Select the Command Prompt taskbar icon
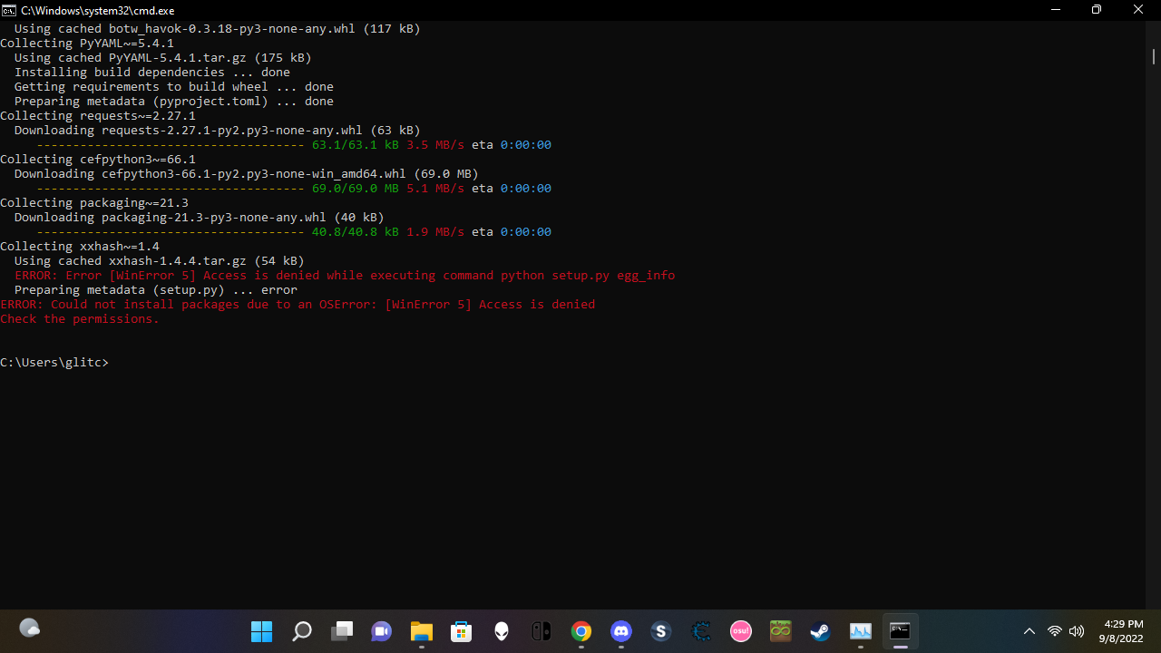Image resolution: width=1161 pixels, height=653 pixels. coord(901,631)
